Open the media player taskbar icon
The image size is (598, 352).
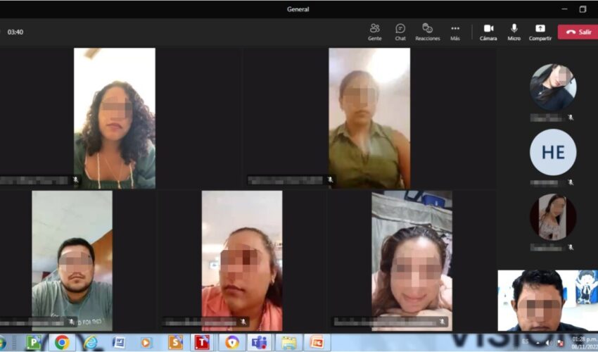146,342
